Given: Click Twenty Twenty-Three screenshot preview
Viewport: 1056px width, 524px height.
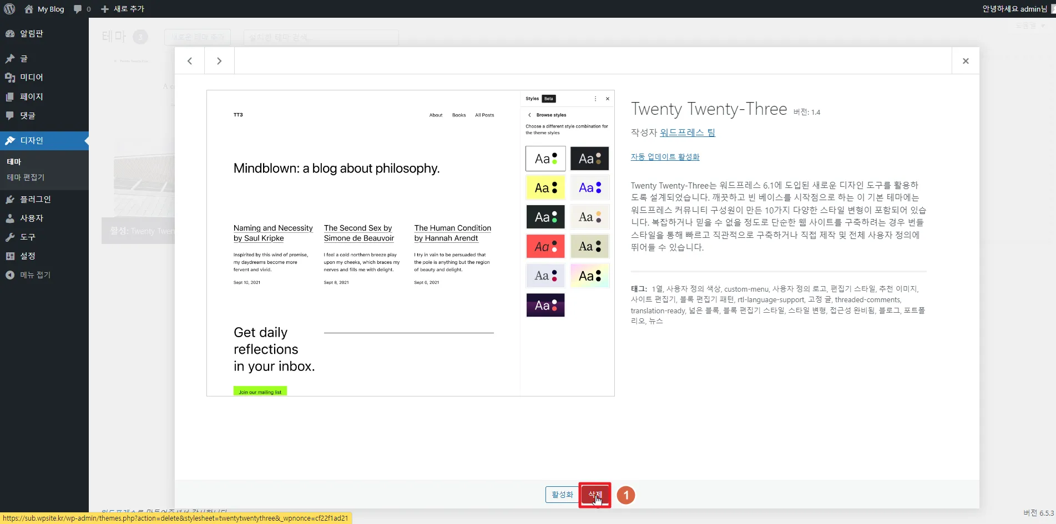Looking at the screenshot, I should [x=411, y=243].
